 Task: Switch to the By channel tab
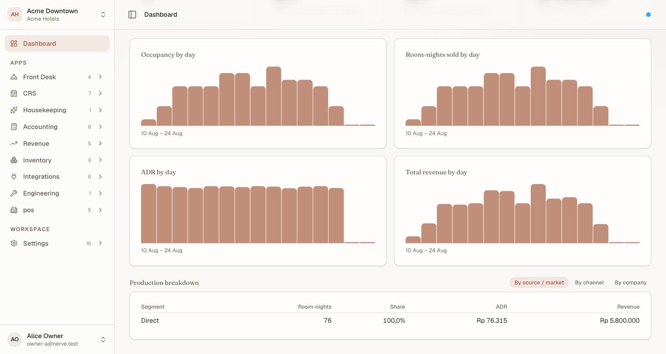click(x=589, y=283)
